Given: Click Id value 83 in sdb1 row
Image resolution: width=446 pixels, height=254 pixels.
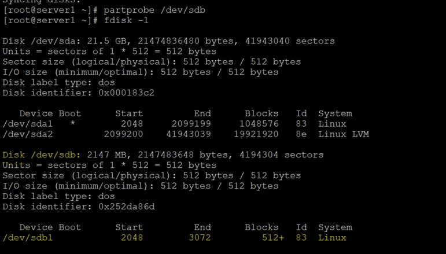Looking at the screenshot, I should (x=301, y=237).
